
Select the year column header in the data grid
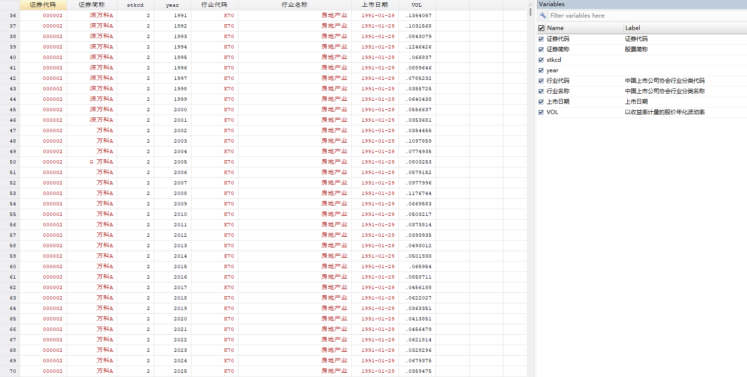point(172,5)
